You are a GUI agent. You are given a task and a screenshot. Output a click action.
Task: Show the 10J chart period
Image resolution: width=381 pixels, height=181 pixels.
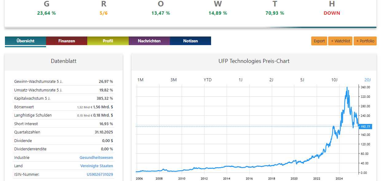[334, 80]
